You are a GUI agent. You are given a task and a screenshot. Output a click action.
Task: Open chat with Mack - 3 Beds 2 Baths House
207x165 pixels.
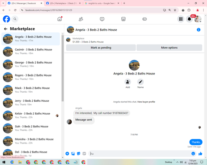pos(31,90)
